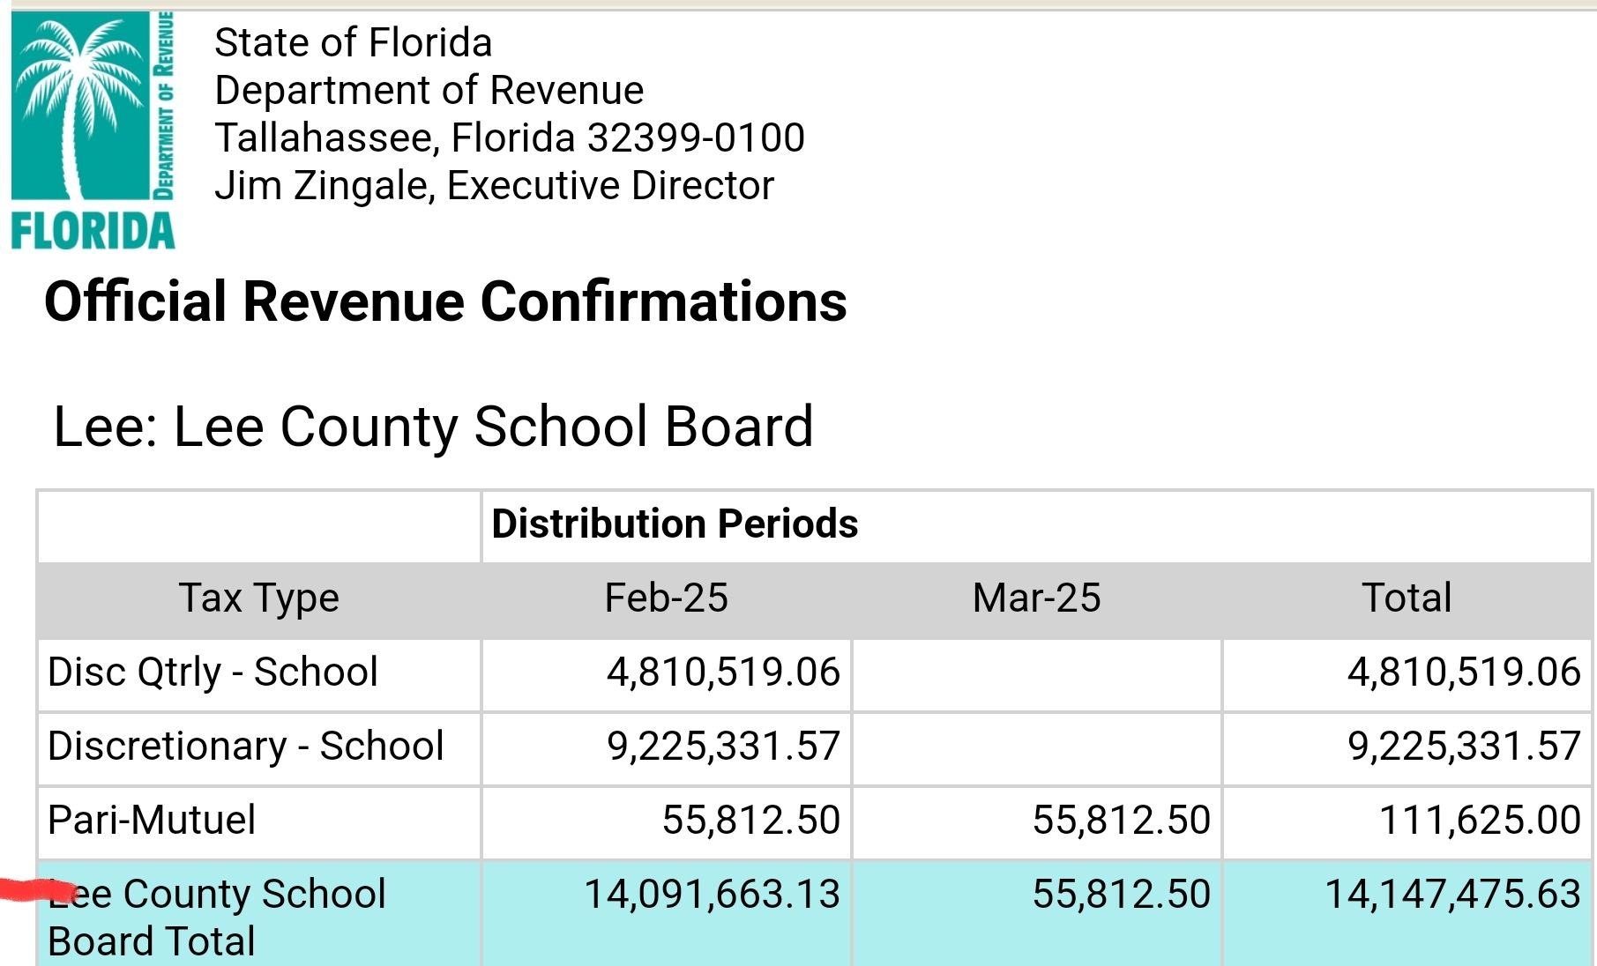
Task: Select the Disc Qtrly - School row label
Action: point(213,672)
